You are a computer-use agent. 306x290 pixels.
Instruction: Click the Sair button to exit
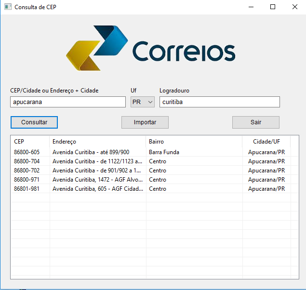[x=255, y=122]
